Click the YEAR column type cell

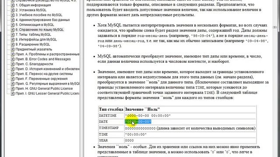coord(111,140)
